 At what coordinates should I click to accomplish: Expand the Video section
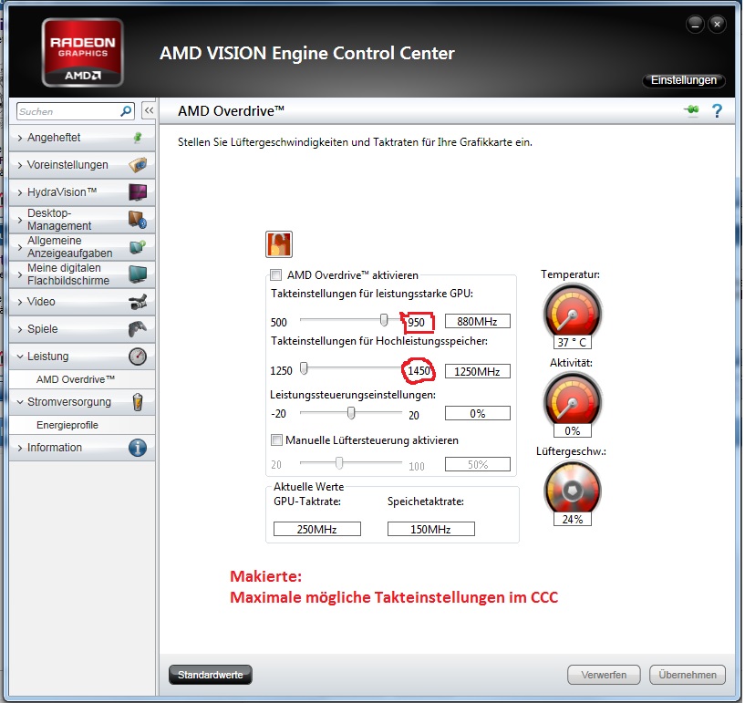pyautogui.click(x=20, y=302)
